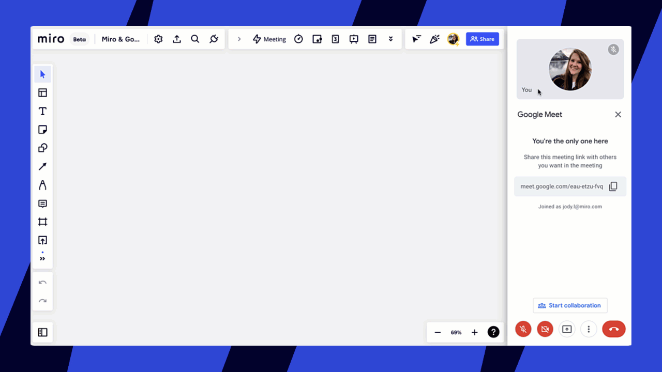Expand more tools in the left toolbar
The width and height of the screenshot is (662, 372).
pos(42,258)
